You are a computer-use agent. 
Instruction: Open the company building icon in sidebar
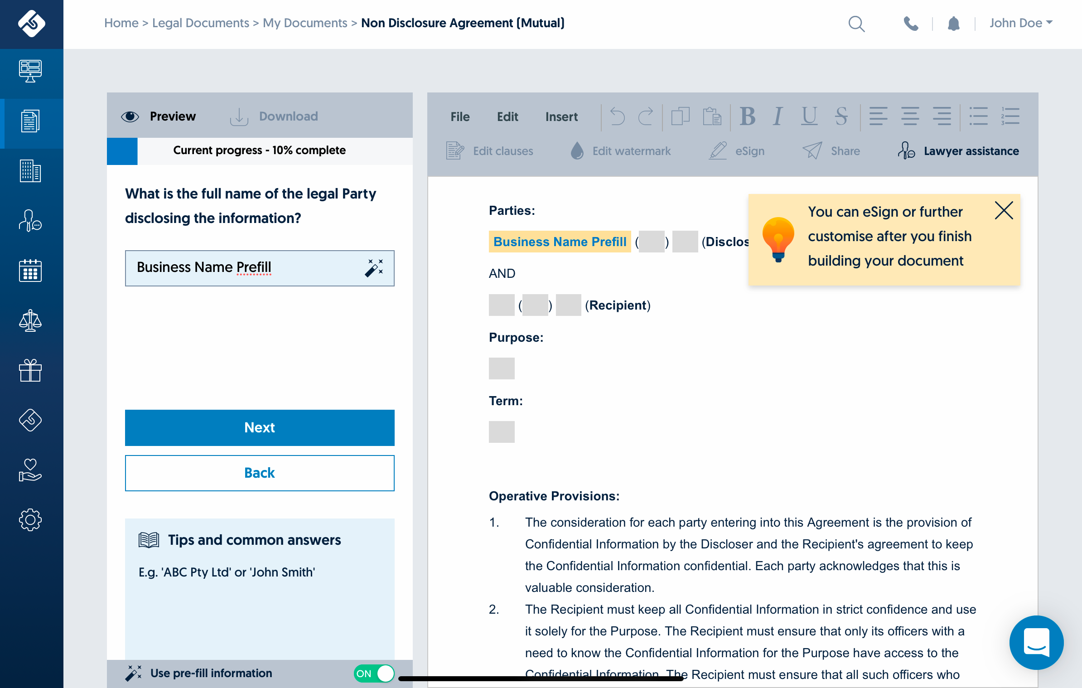point(30,171)
